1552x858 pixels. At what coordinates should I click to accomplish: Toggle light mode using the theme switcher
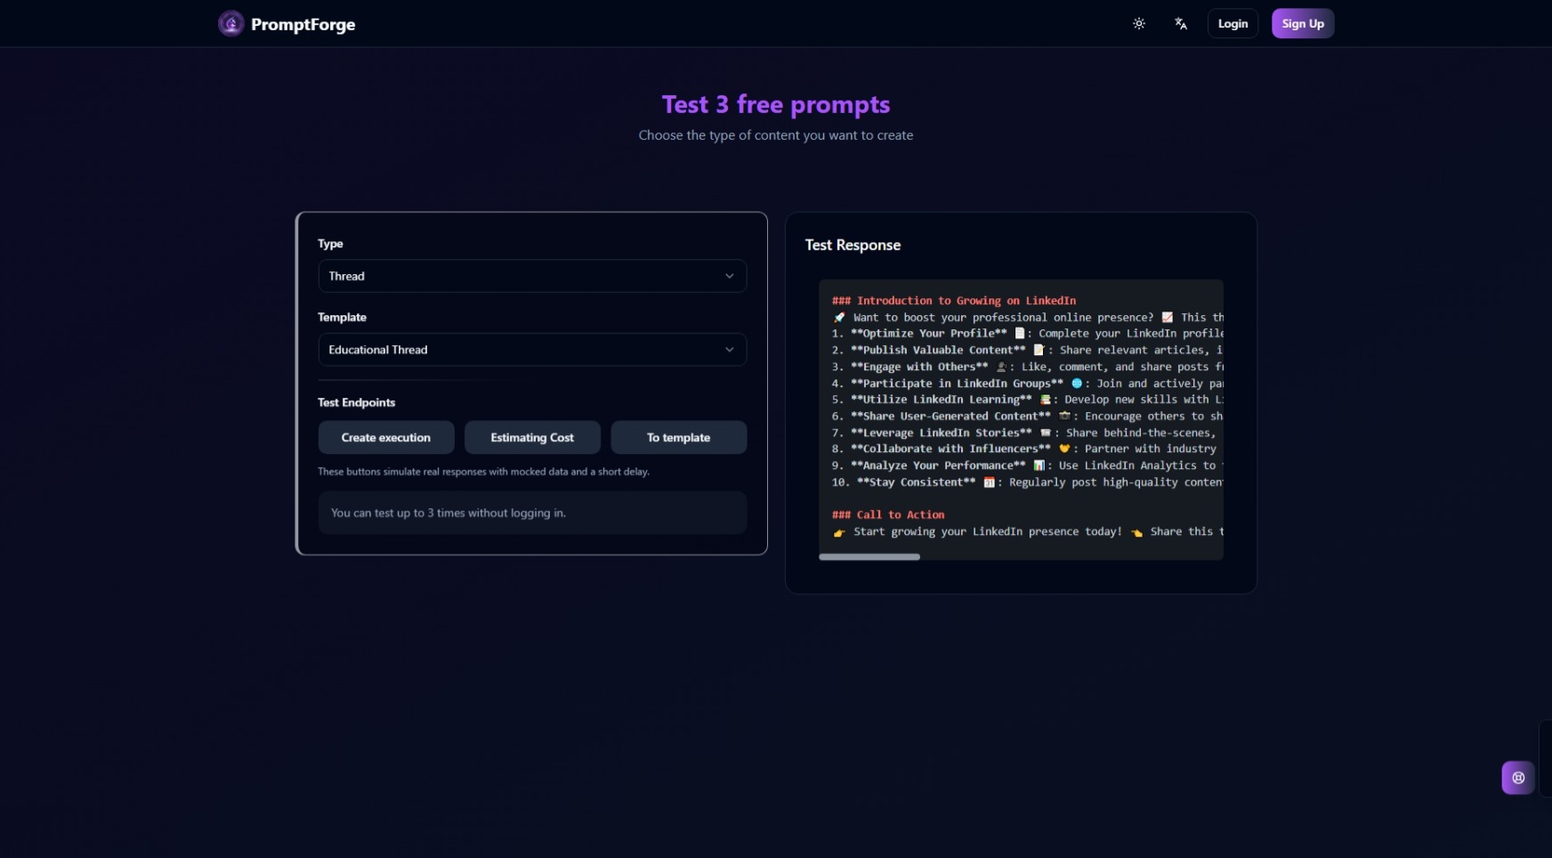pos(1139,23)
